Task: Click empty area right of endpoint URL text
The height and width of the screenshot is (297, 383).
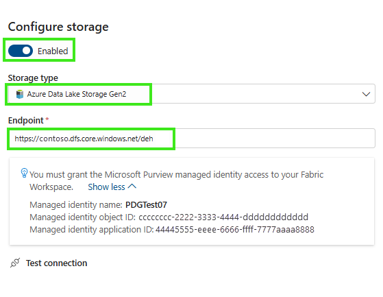Action: [x=275, y=139]
